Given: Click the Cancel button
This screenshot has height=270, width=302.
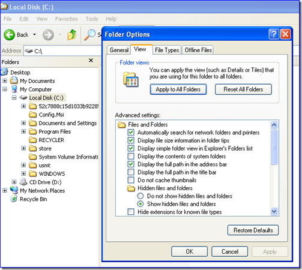Looking at the screenshot, I should click(230, 251).
